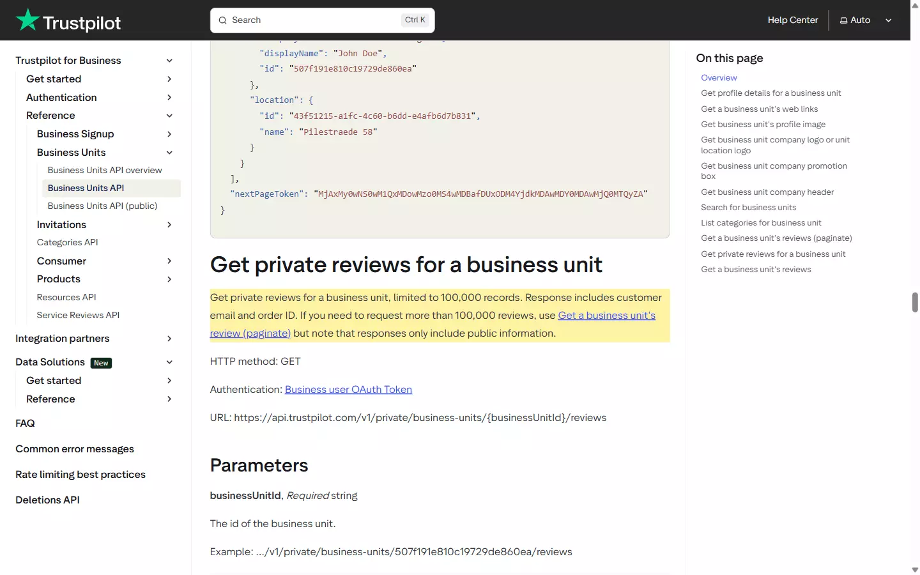Collapse the Business Units chevron

pos(169,153)
